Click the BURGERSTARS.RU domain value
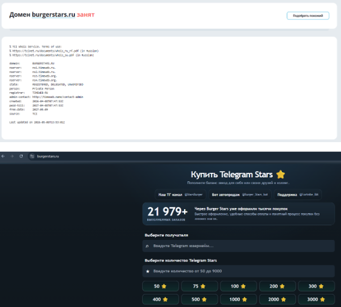 [x=43, y=63]
